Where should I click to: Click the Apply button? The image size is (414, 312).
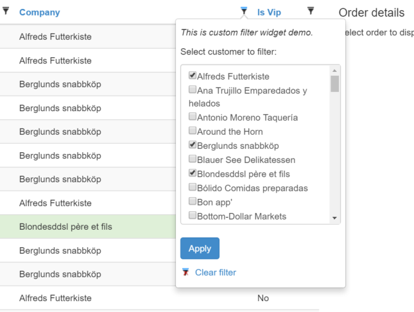pos(200,248)
